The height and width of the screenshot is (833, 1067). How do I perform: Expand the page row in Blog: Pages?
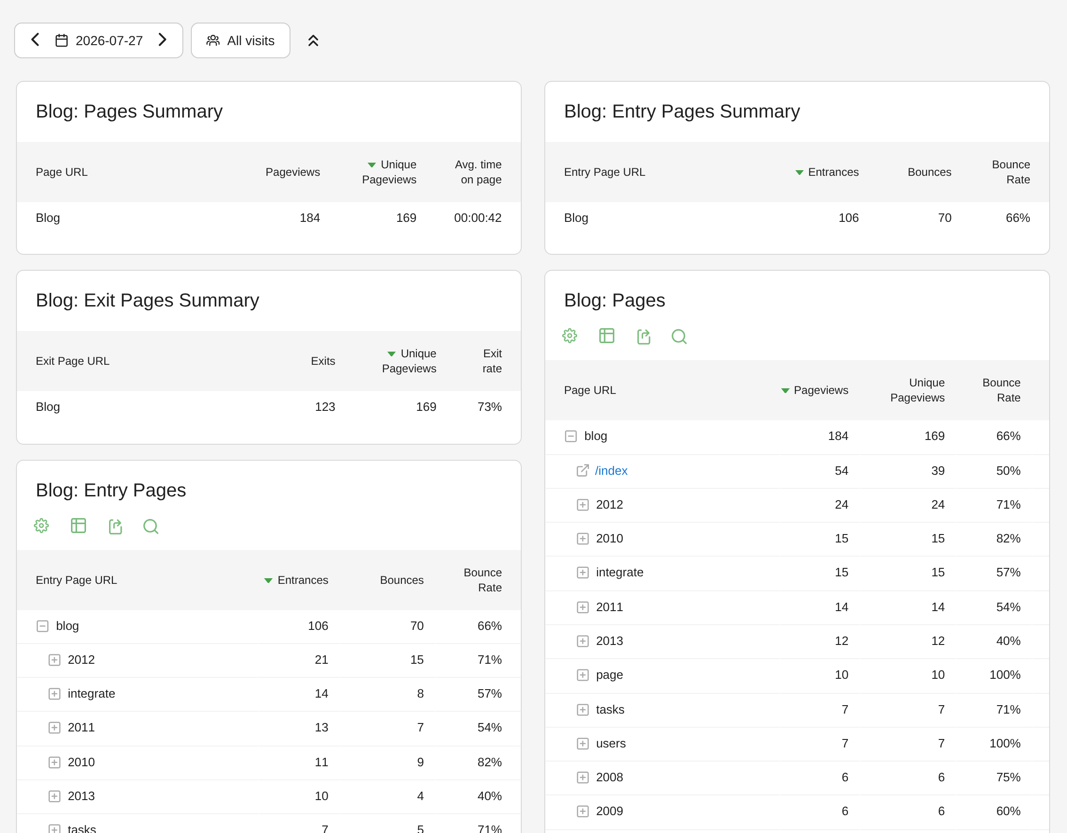pyautogui.click(x=582, y=675)
